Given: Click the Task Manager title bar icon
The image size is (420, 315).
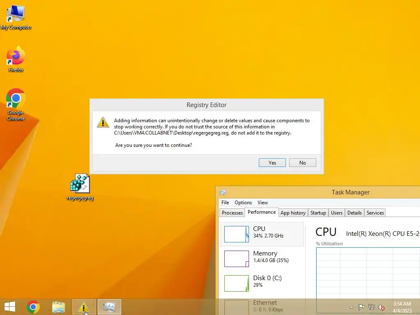Looking at the screenshot, I should tap(223, 192).
